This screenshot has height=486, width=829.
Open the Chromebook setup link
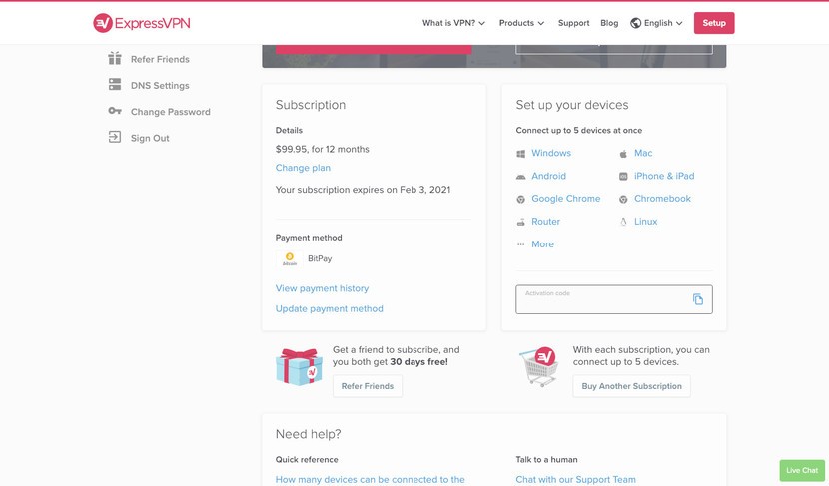(662, 199)
